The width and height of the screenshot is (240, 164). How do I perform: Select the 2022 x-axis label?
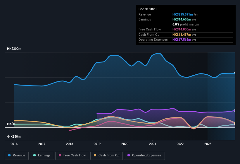pos(180,144)
